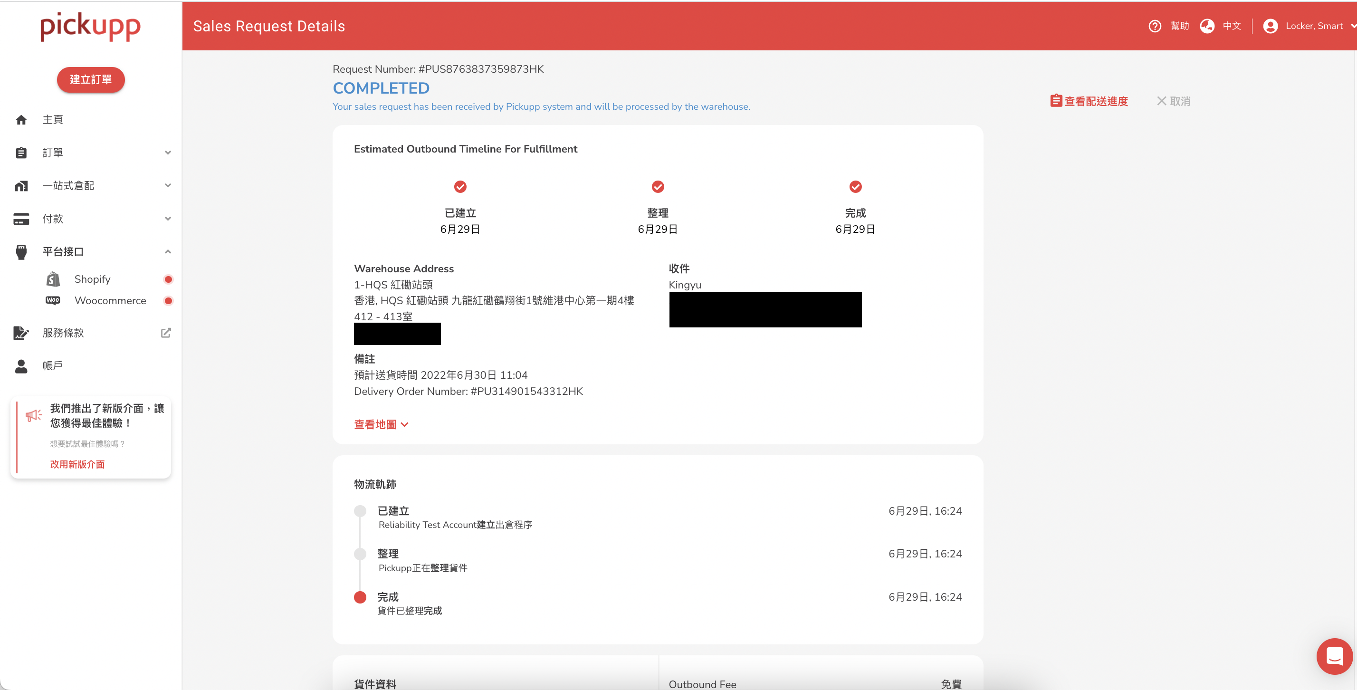Image resolution: width=1357 pixels, height=690 pixels.
Task: Click the user avatar icon
Action: [1270, 26]
